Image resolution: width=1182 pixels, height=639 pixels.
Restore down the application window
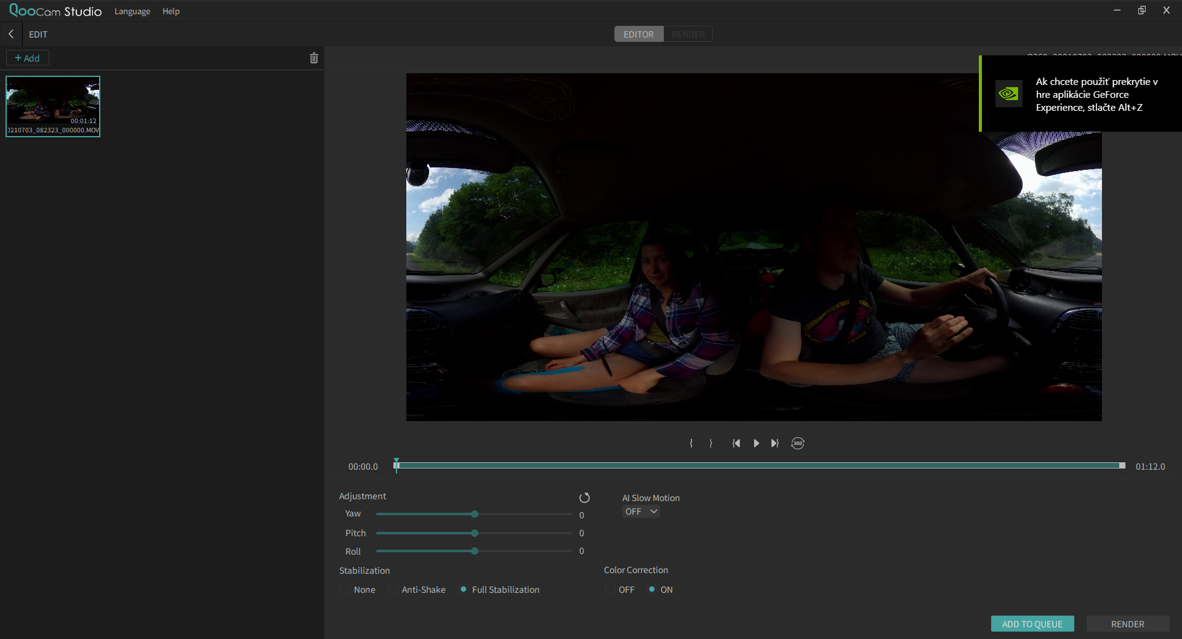[x=1142, y=10]
